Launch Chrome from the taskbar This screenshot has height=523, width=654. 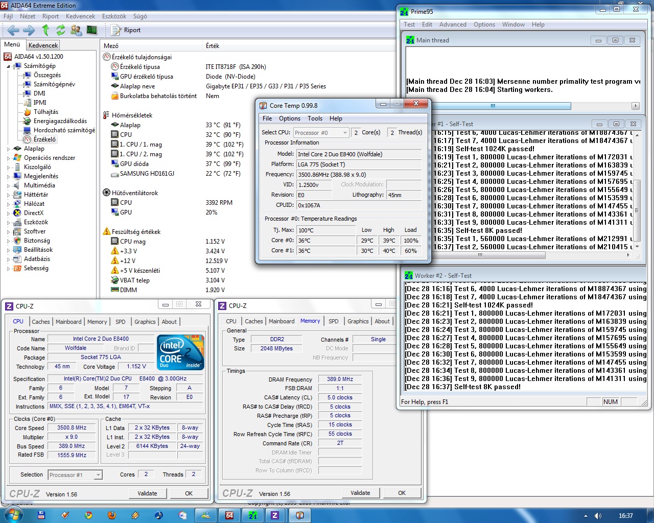tap(89, 515)
